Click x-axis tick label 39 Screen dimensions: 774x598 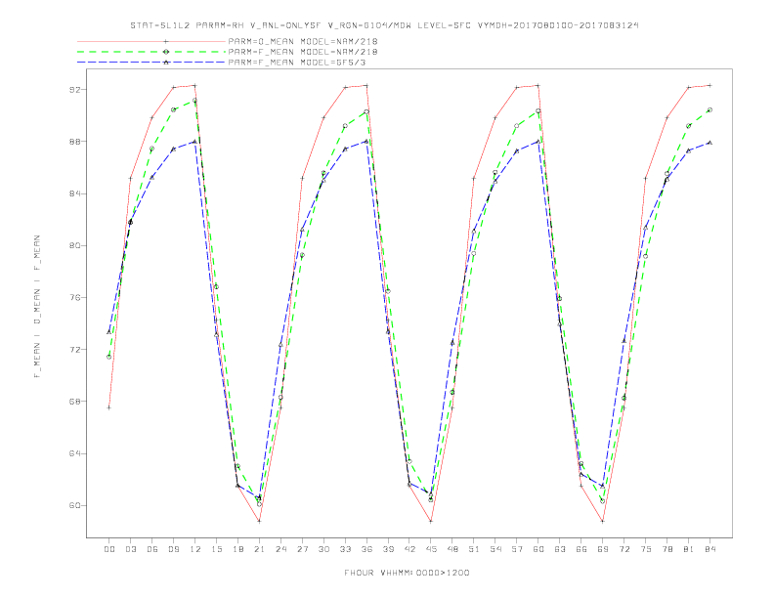(388, 549)
